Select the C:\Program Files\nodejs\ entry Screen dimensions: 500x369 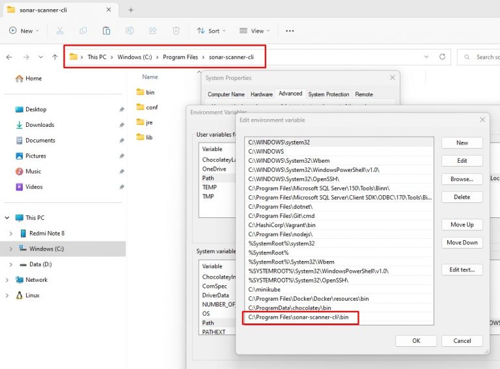click(339, 234)
